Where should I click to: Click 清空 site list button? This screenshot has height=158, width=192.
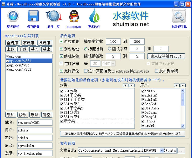click(x=47, y=115)
